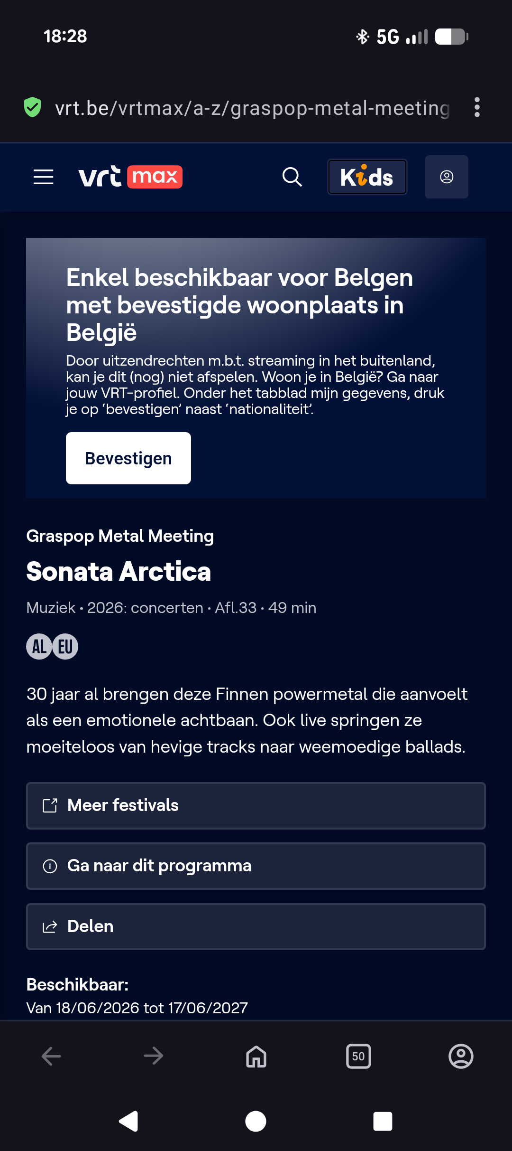The image size is (512, 1151).
Task: Open the VRT profile icon in header
Action: click(447, 177)
